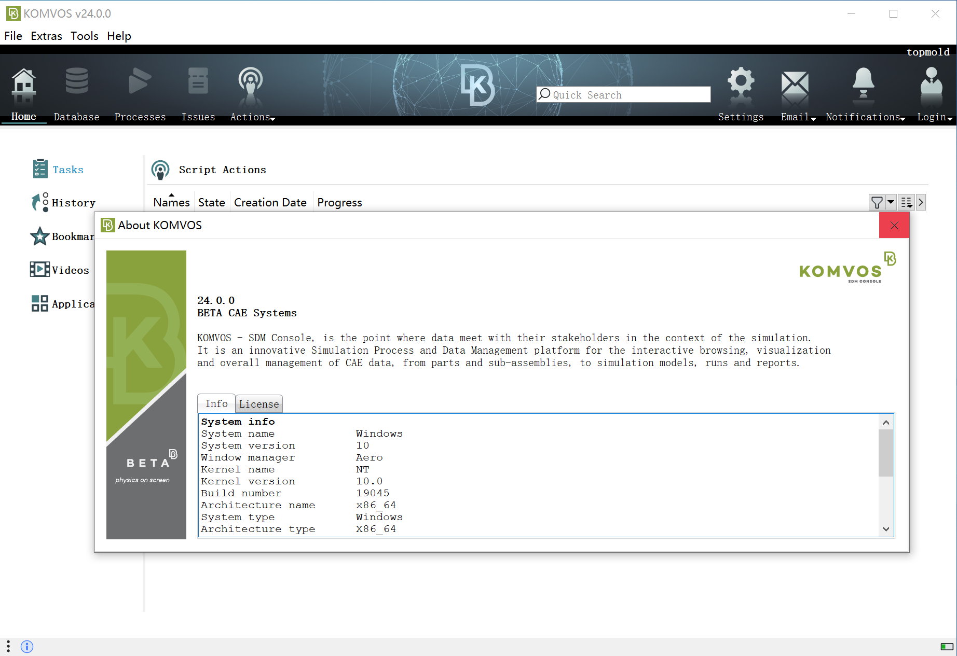Click the topmold user label
957x656 pixels.
click(928, 52)
